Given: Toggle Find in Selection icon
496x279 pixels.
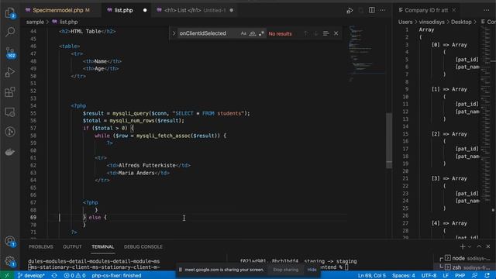Looking at the screenshot, I should click(x=325, y=33).
